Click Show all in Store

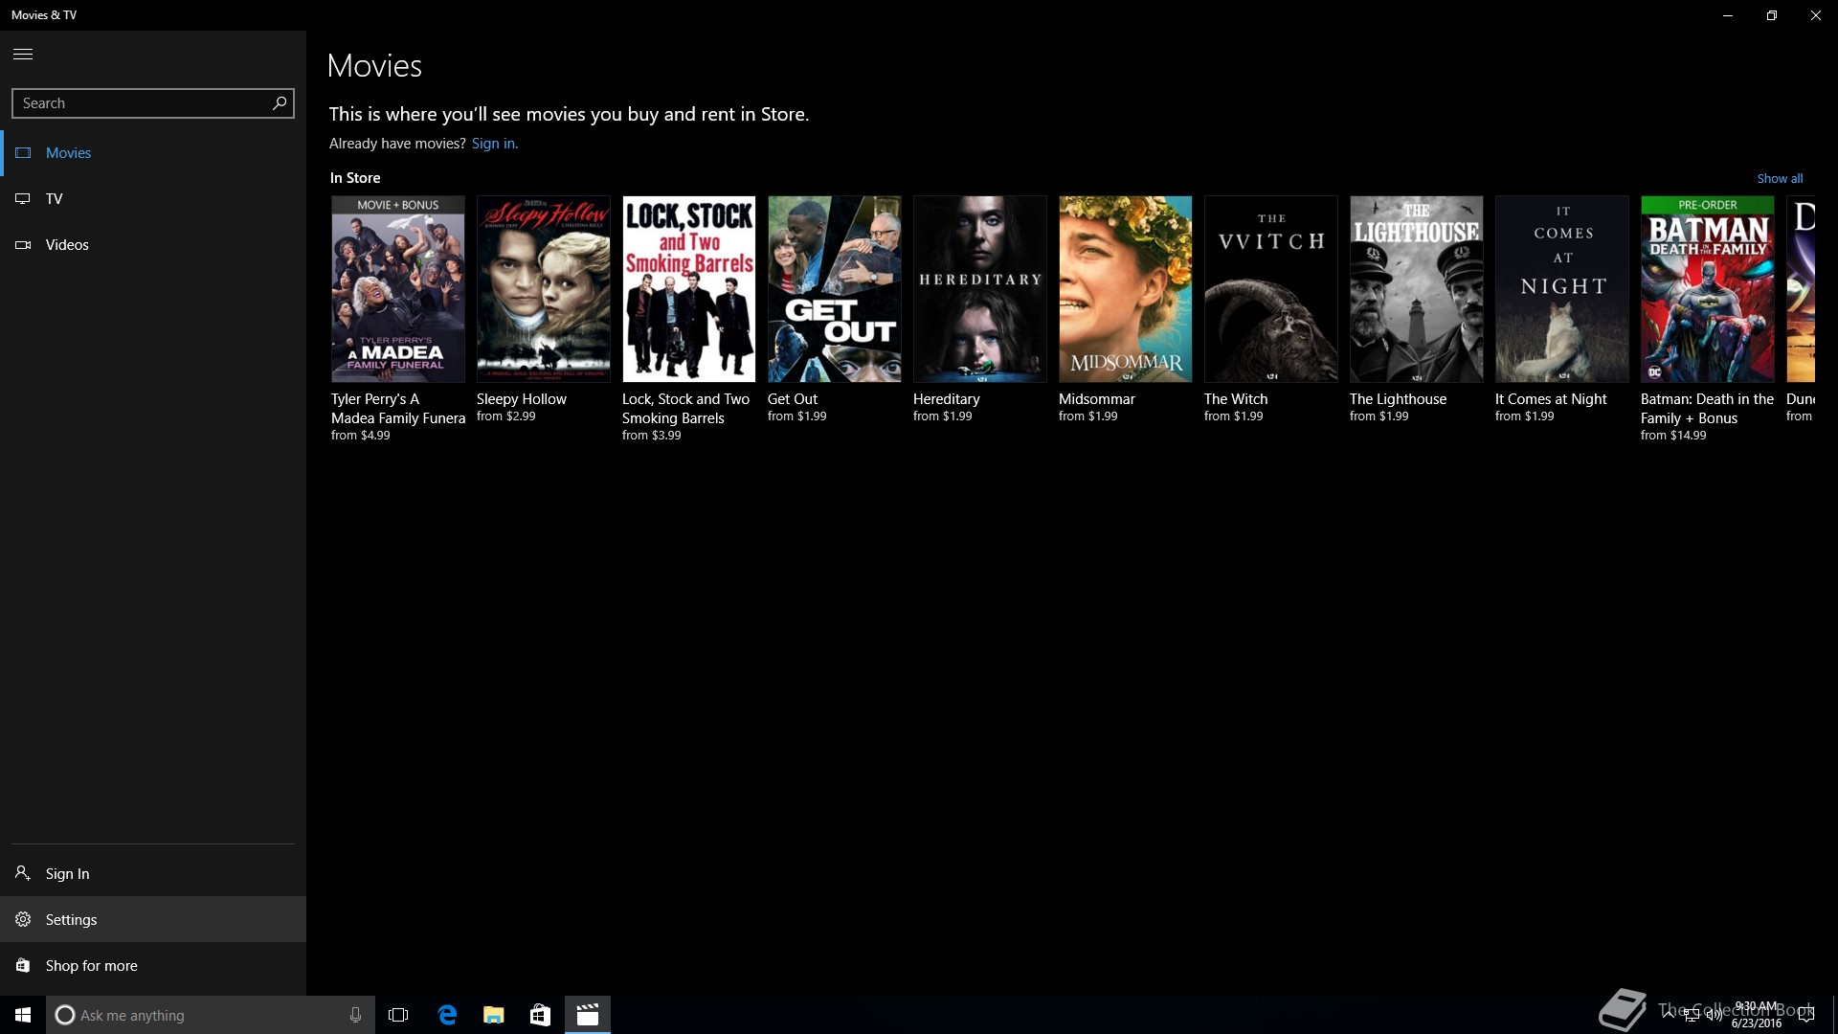(x=1780, y=178)
